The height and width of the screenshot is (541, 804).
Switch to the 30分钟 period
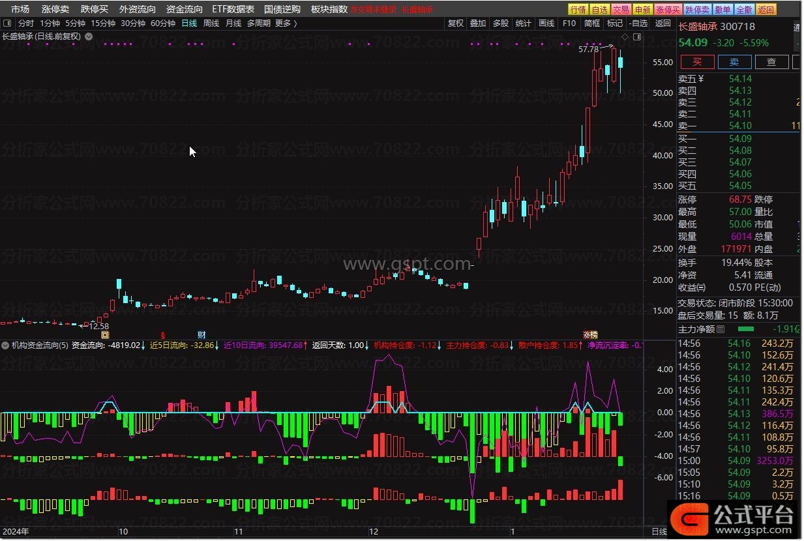133,23
